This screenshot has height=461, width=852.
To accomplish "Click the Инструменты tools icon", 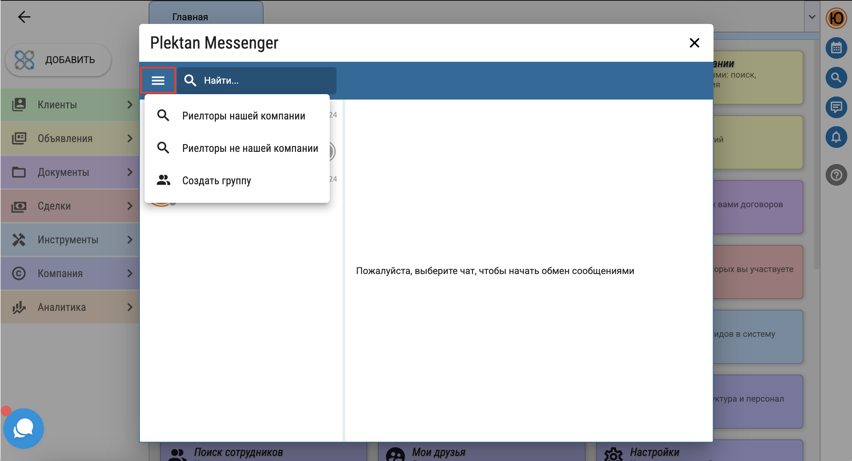I will 19,240.
